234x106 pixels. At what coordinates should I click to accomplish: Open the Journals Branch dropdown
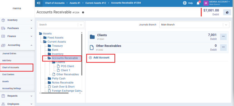pos(194,25)
